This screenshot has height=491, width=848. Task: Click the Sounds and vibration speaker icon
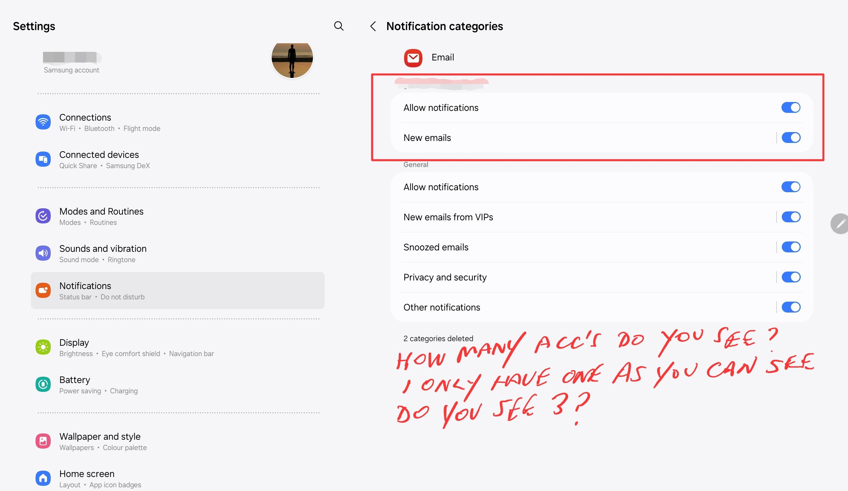(43, 253)
